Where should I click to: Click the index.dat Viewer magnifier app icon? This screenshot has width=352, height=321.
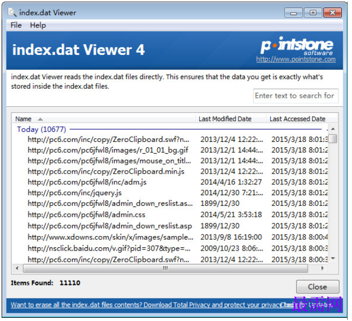pos(12,12)
